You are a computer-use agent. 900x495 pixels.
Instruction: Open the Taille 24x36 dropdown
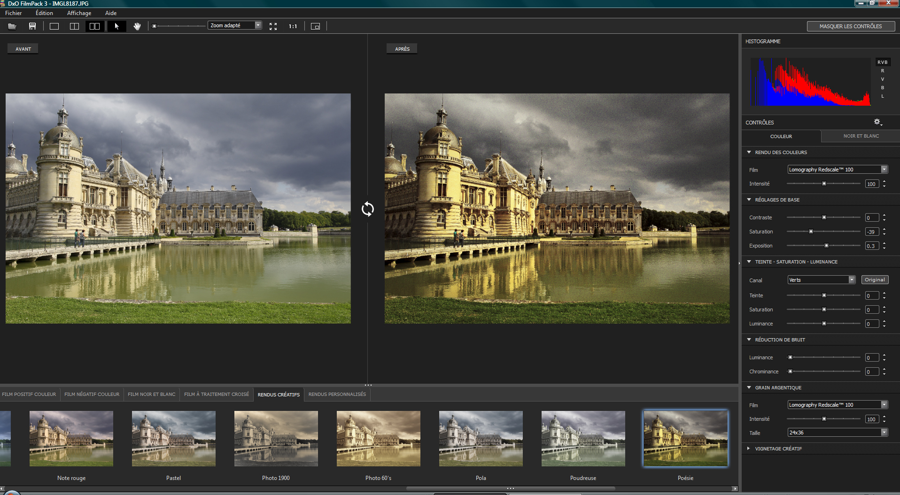(838, 433)
